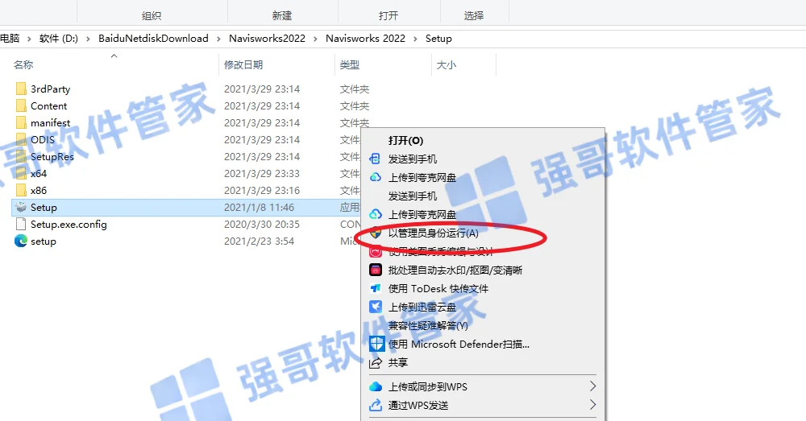Click the x86 folder icon

pos(21,191)
